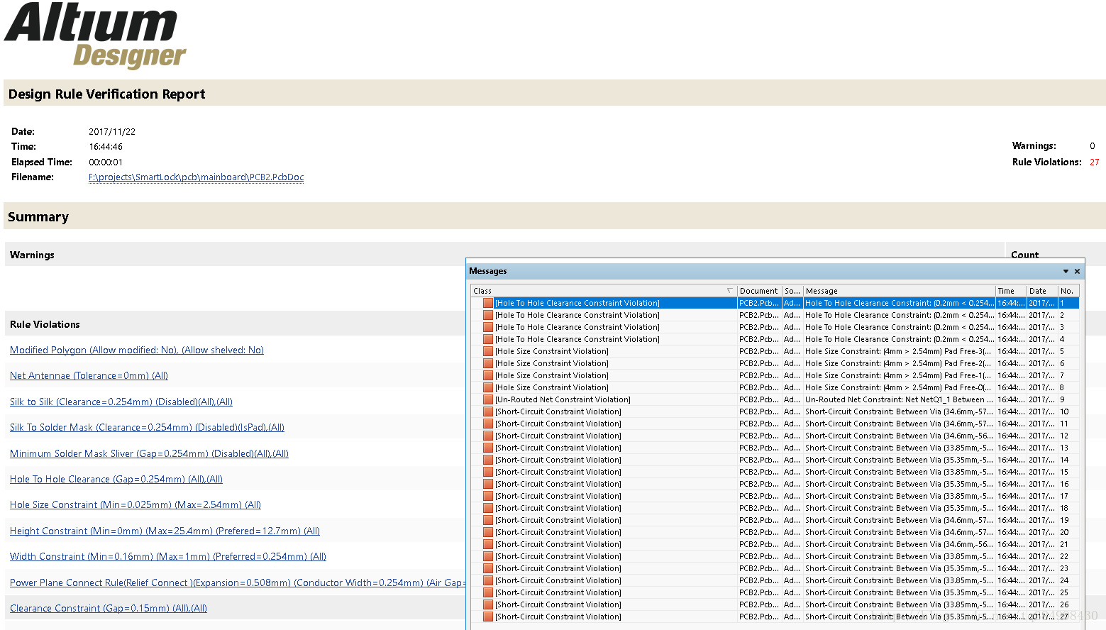The image size is (1106, 630).
Task: Click violation icon of message No. 4
Action: pos(488,339)
